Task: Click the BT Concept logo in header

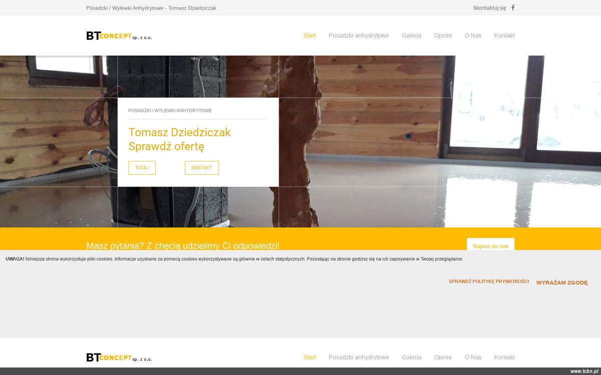Action: click(x=119, y=36)
